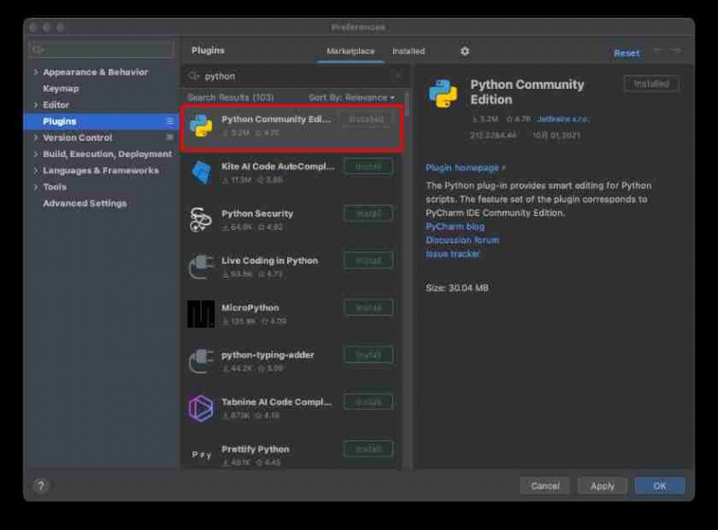This screenshot has width=718, height=530.
Task: Select the Prettify Python entry title
Action: (x=255, y=449)
